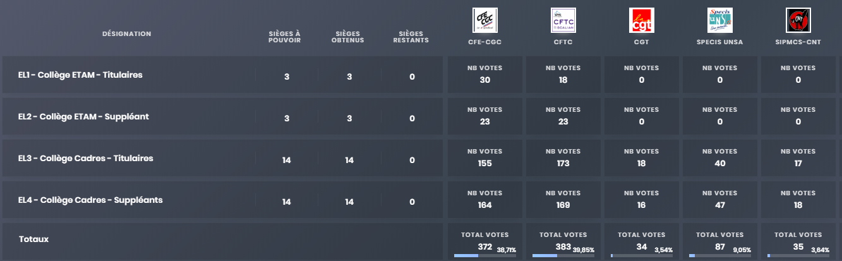Click CFTC vote cell showing 173 votes
The width and height of the screenshot is (842, 261).
[563, 159]
